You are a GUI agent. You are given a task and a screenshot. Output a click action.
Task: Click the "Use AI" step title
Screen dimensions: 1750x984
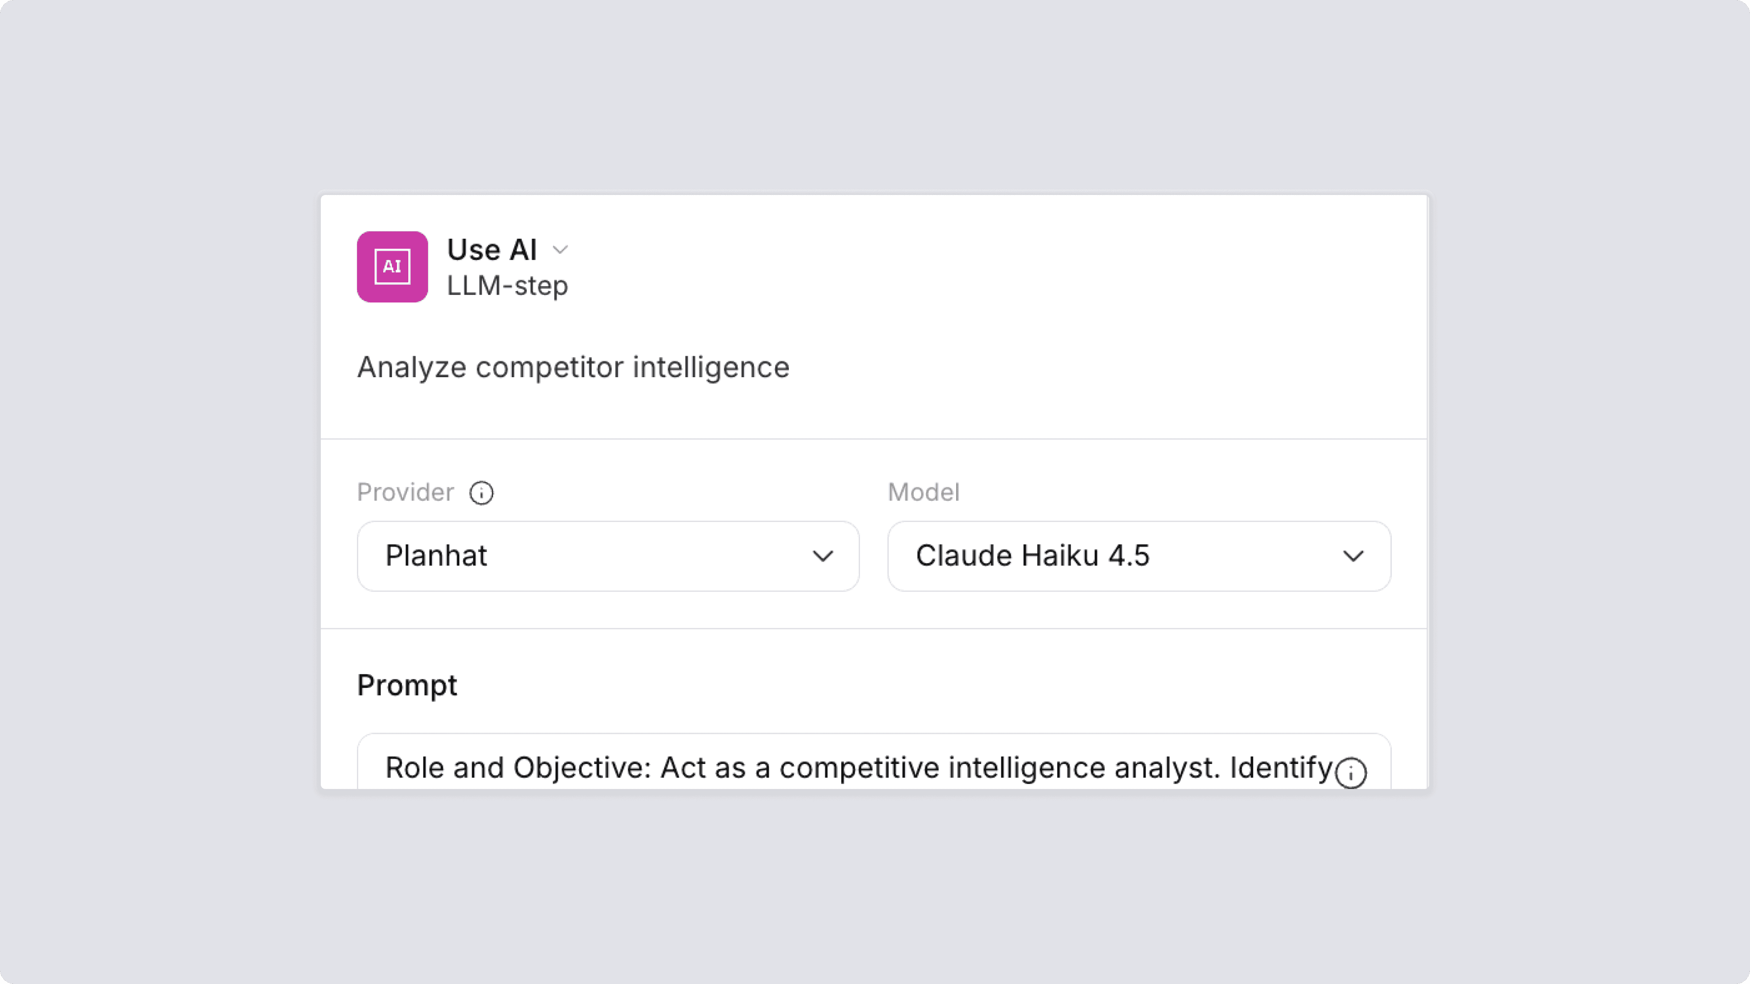coord(492,250)
